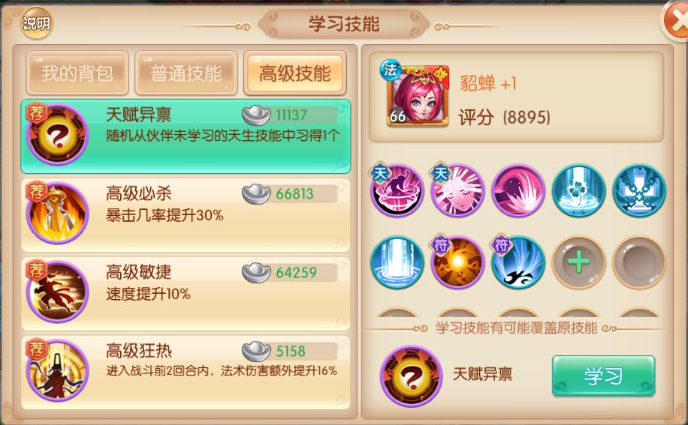Image resolution: width=688 pixels, height=425 pixels.
Task: Tap the first 天 innate skill icon
Action: click(397, 191)
